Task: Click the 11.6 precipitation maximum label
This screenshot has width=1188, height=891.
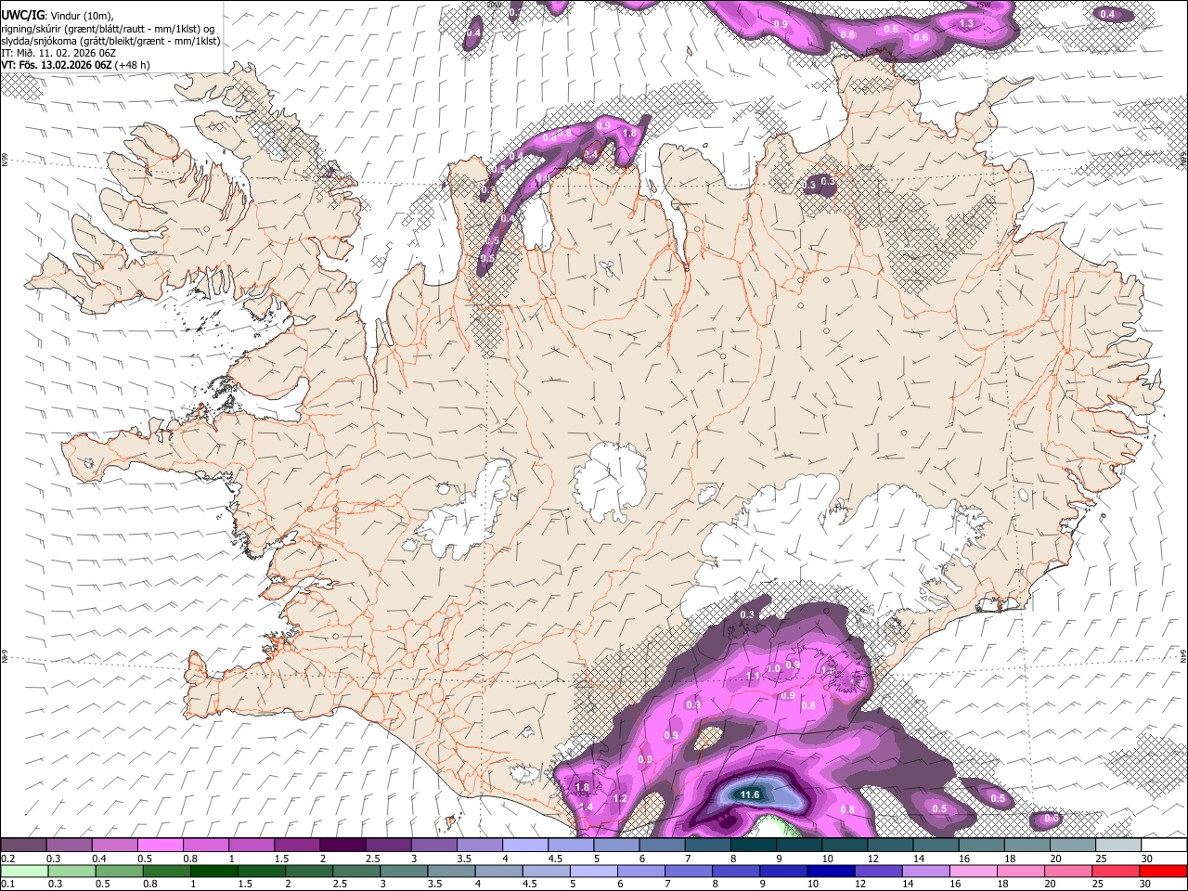Action: [x=749, y=794]
